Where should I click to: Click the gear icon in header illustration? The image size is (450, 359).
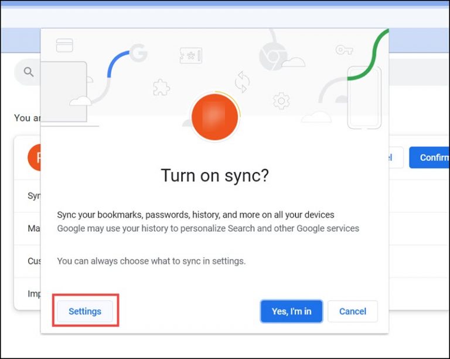click(281, 101)
